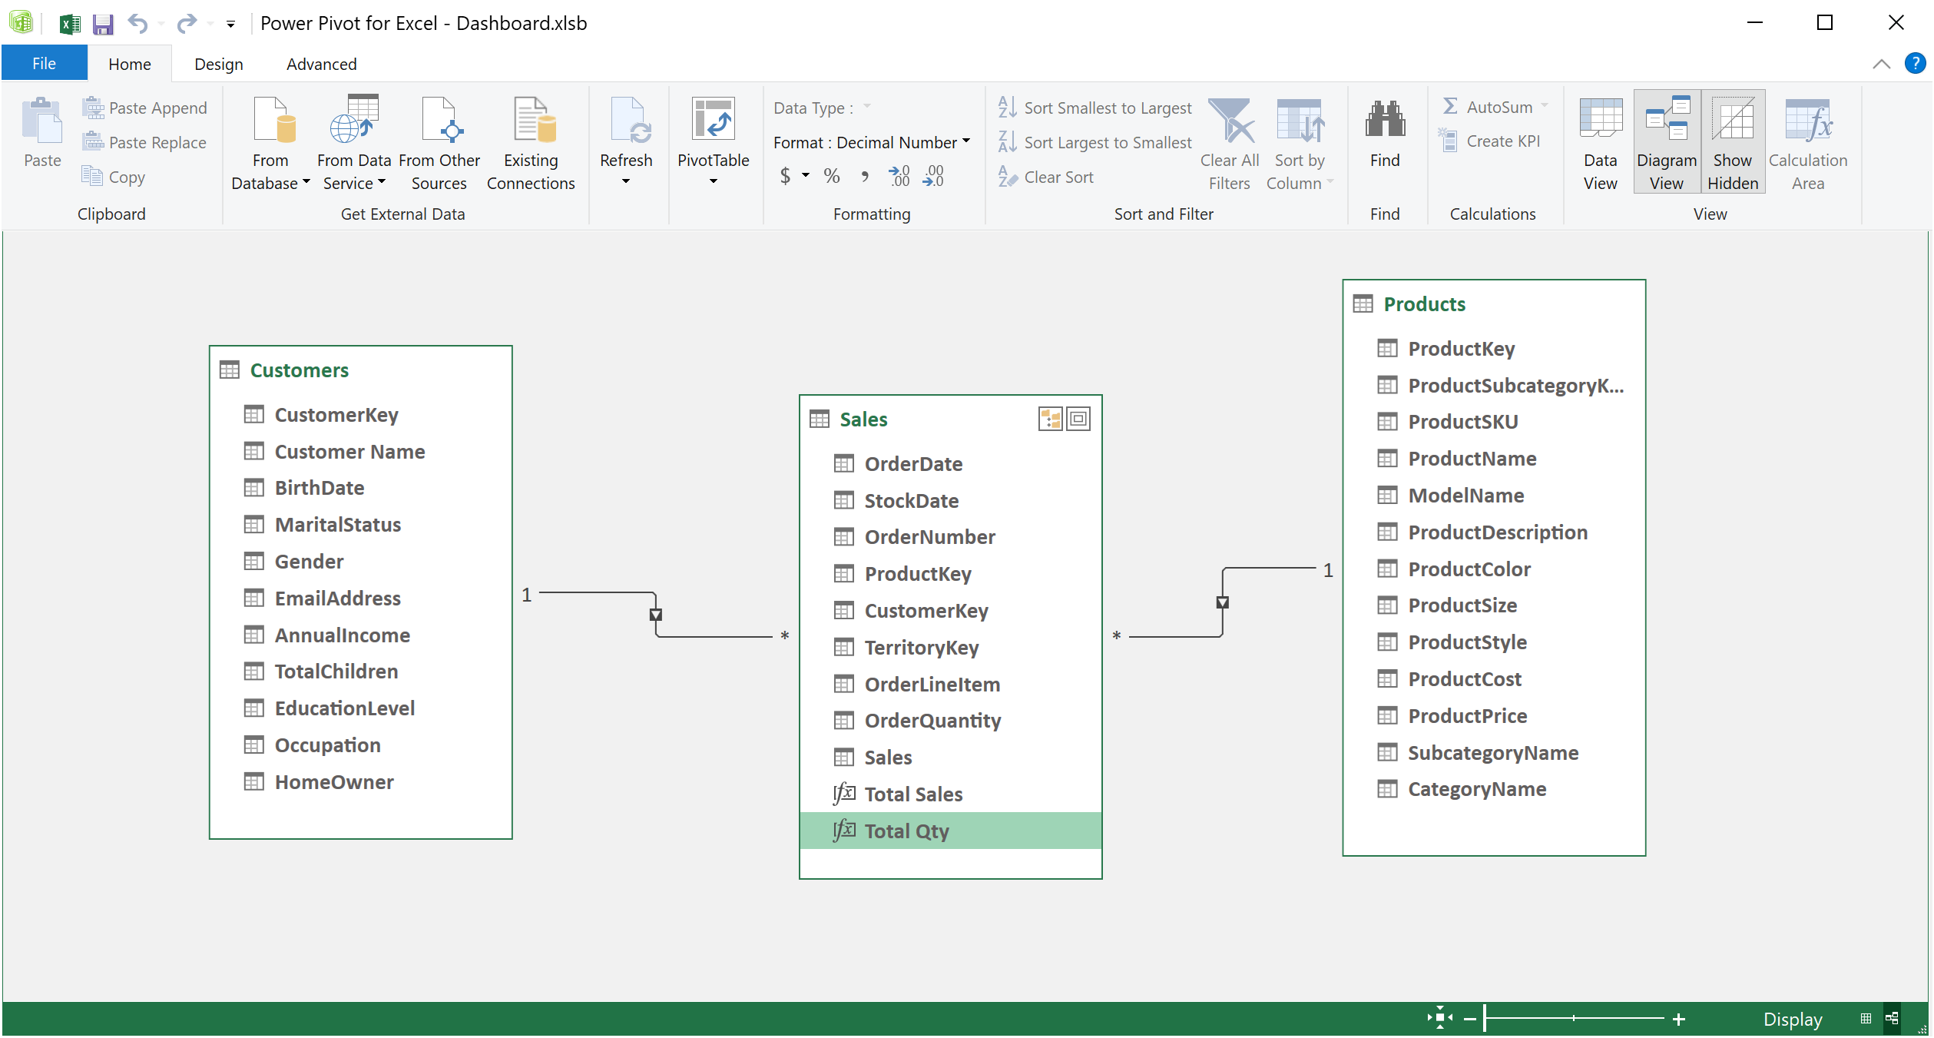
Task: Switch to Data View
Action: [x=1600, y=141]
